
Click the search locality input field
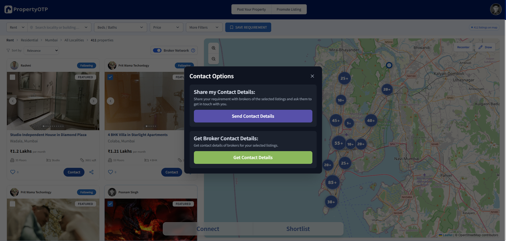(59, 27)
